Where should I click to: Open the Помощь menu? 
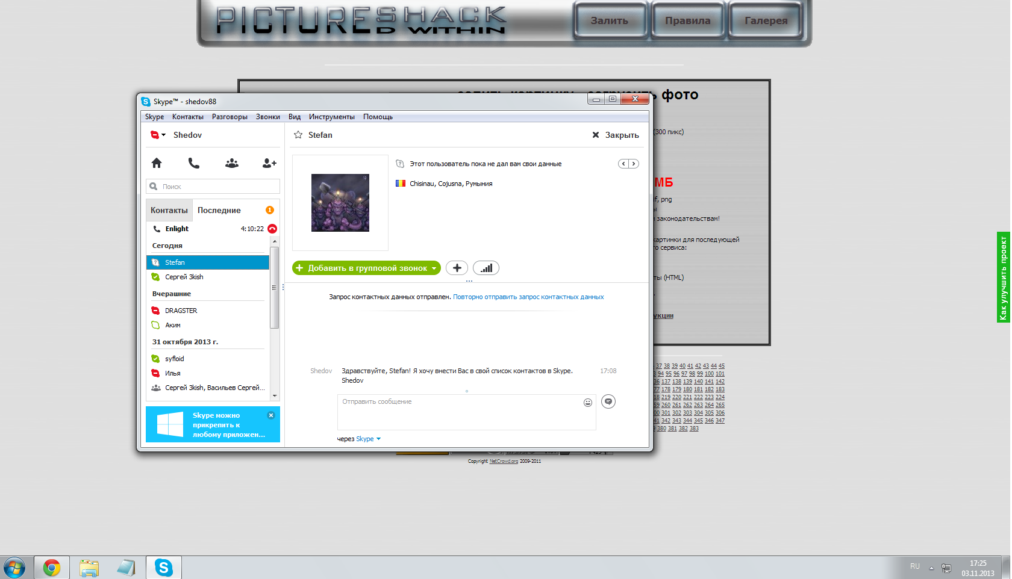tap(378, 117)
